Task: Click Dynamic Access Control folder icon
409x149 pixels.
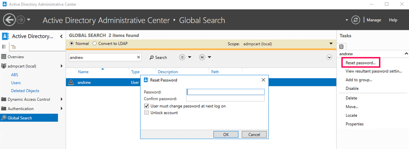Action: pos(4,99)
